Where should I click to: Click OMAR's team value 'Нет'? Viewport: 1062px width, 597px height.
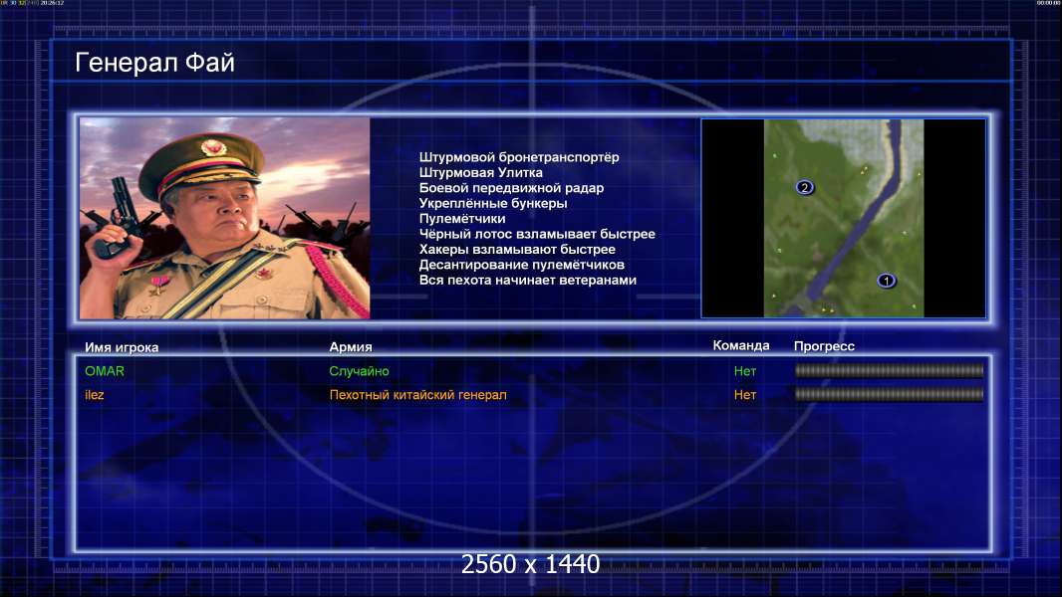click(745, 371)
